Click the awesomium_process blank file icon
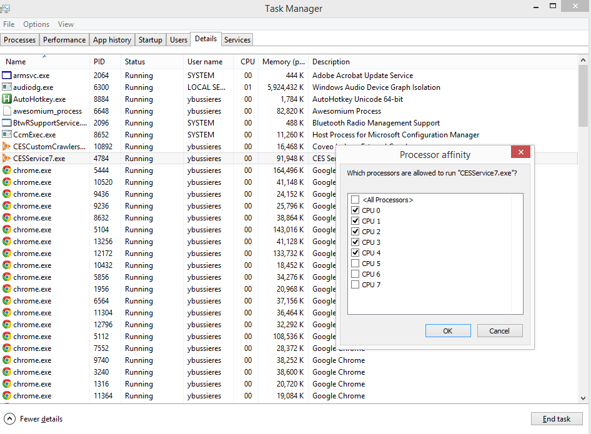The height and width of the screenshot is (434, 591). (x=7, y=111)
